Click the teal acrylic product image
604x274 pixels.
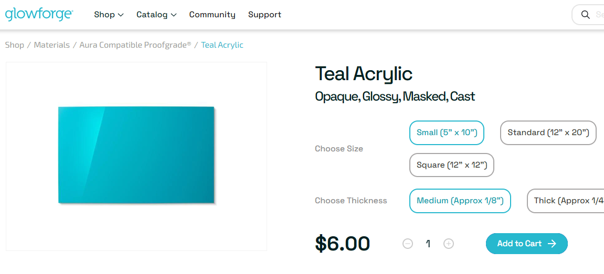click(x=136, y=156)
